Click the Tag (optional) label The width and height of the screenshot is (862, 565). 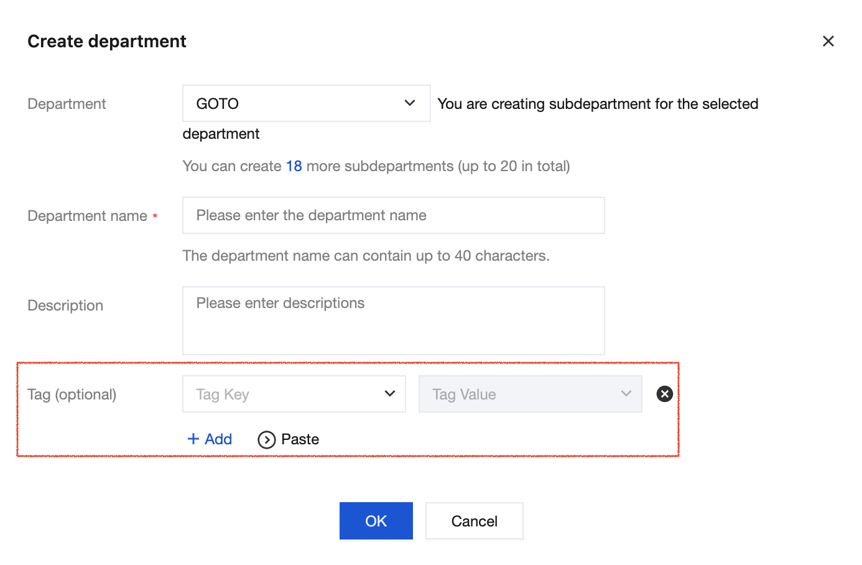click(x=72, y=395)
